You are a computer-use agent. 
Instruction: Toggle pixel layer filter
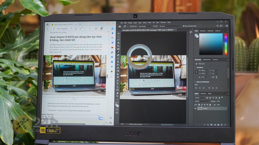click(207, 98)
